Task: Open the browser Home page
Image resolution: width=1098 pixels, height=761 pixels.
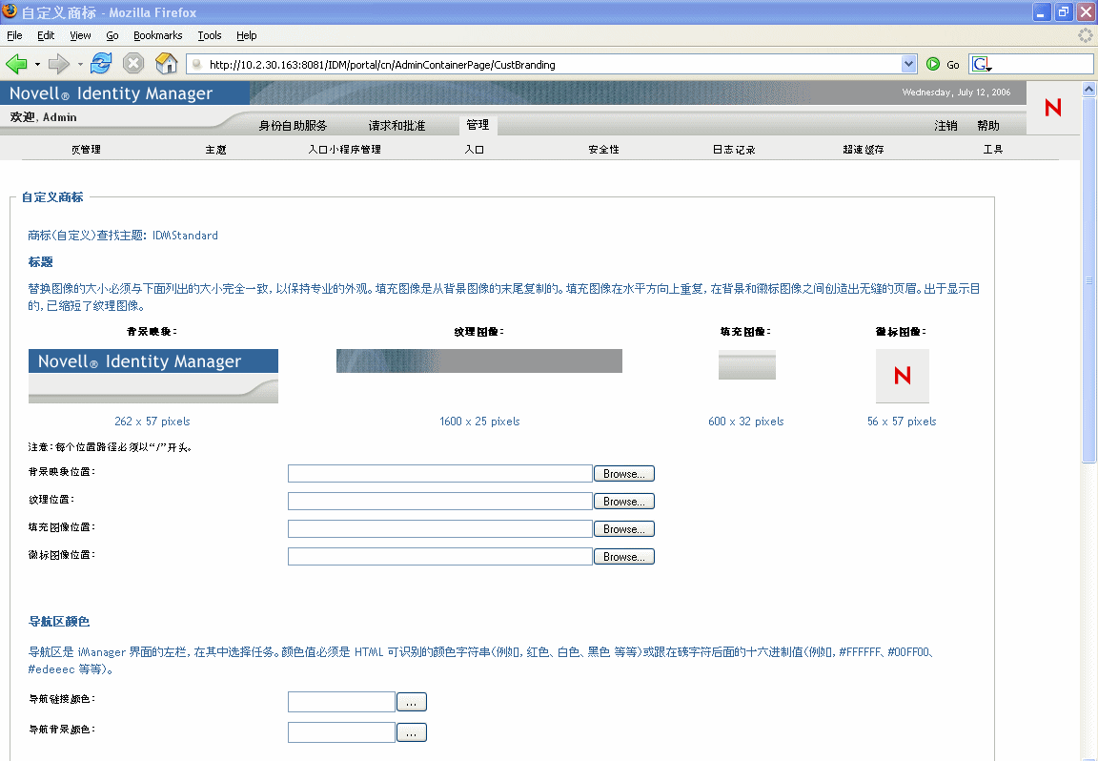Action: [x=164, y=63]
